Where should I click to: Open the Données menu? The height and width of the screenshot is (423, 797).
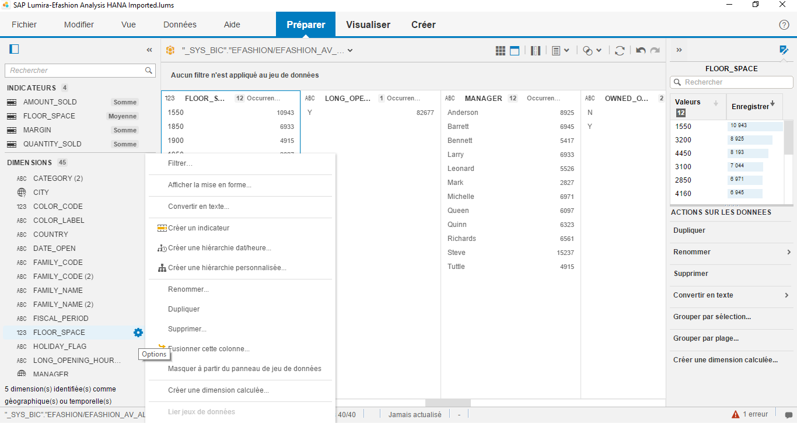point(180,25)
